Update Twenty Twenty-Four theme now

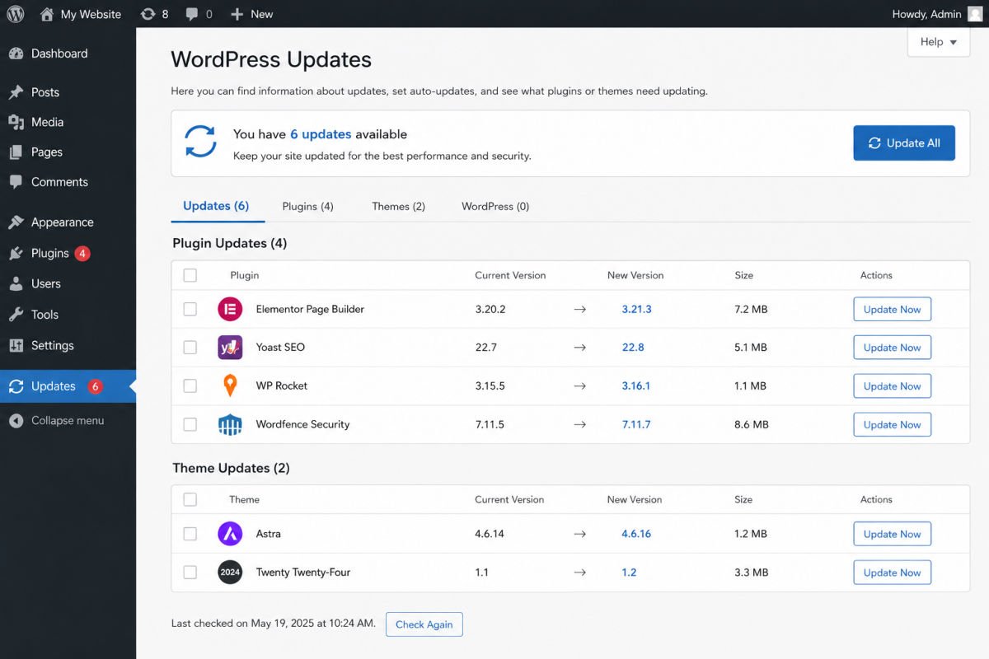tap(892, 573)
